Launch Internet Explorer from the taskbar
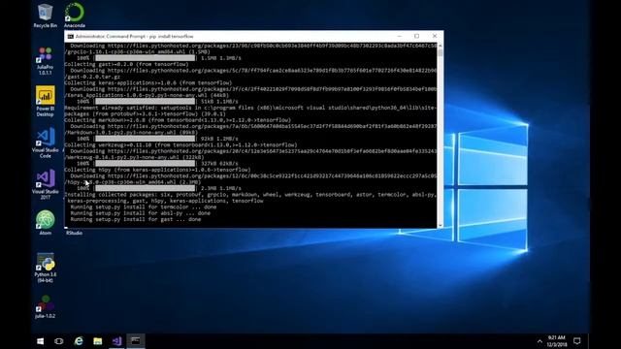621x349 pixels. coord(79,341)
